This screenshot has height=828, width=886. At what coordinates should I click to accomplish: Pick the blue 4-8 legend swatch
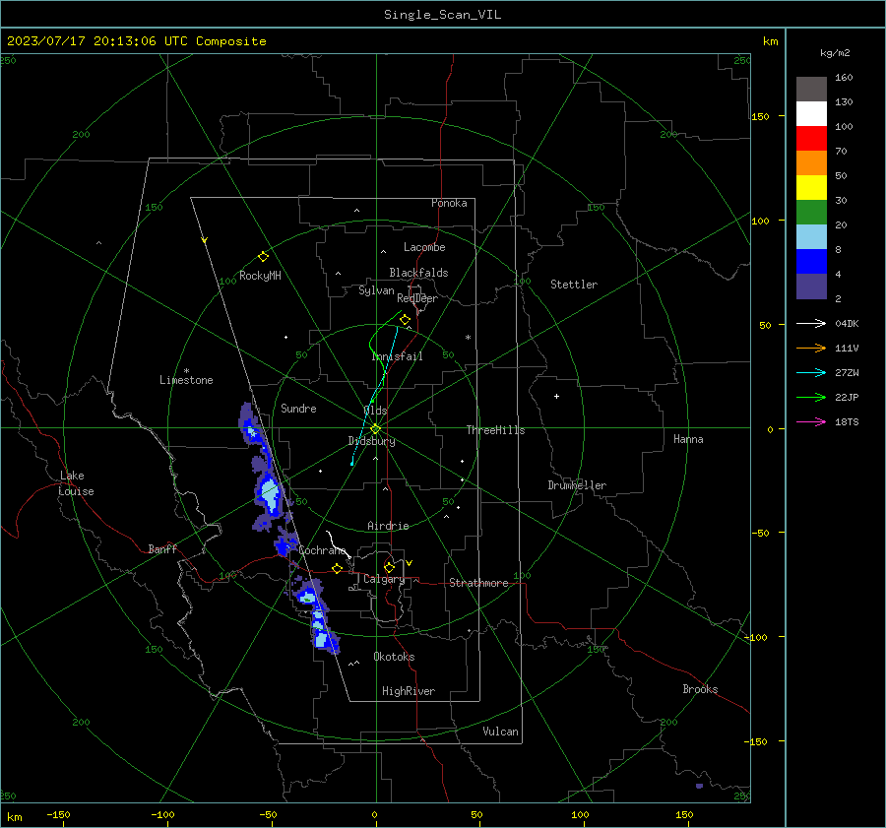point(811,262)
